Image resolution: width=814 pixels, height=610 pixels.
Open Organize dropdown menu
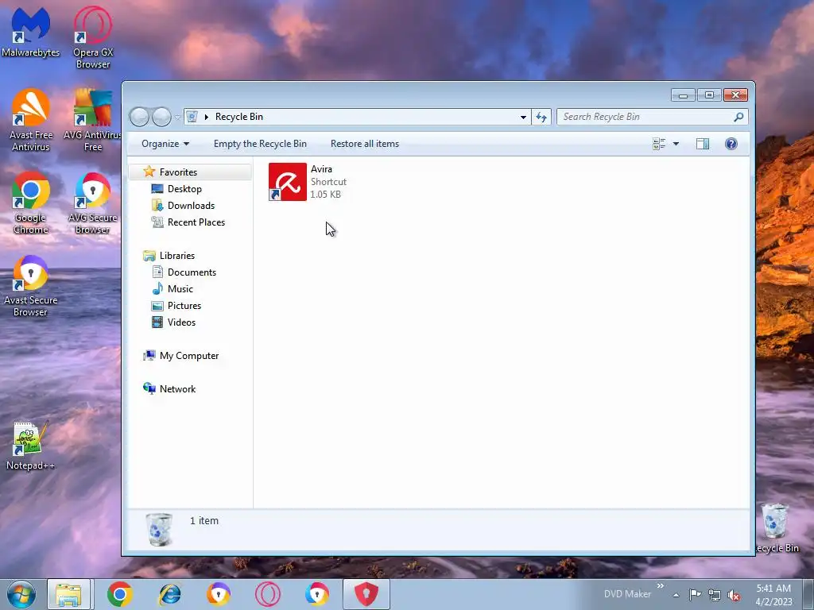165,144
